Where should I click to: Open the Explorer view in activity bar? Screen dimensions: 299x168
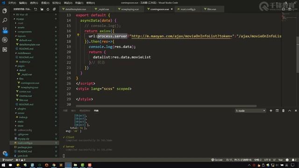point(5,11)
